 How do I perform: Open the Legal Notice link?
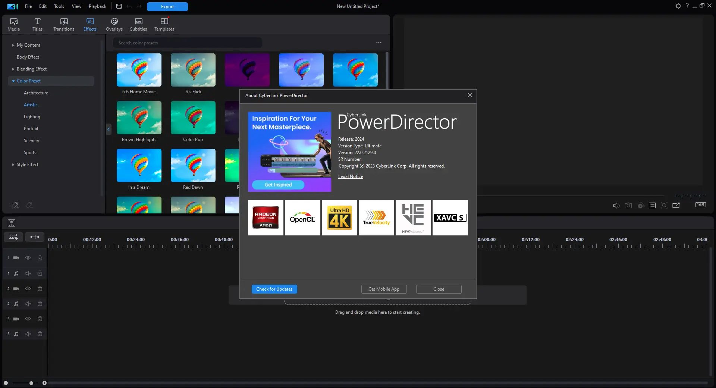351,176
